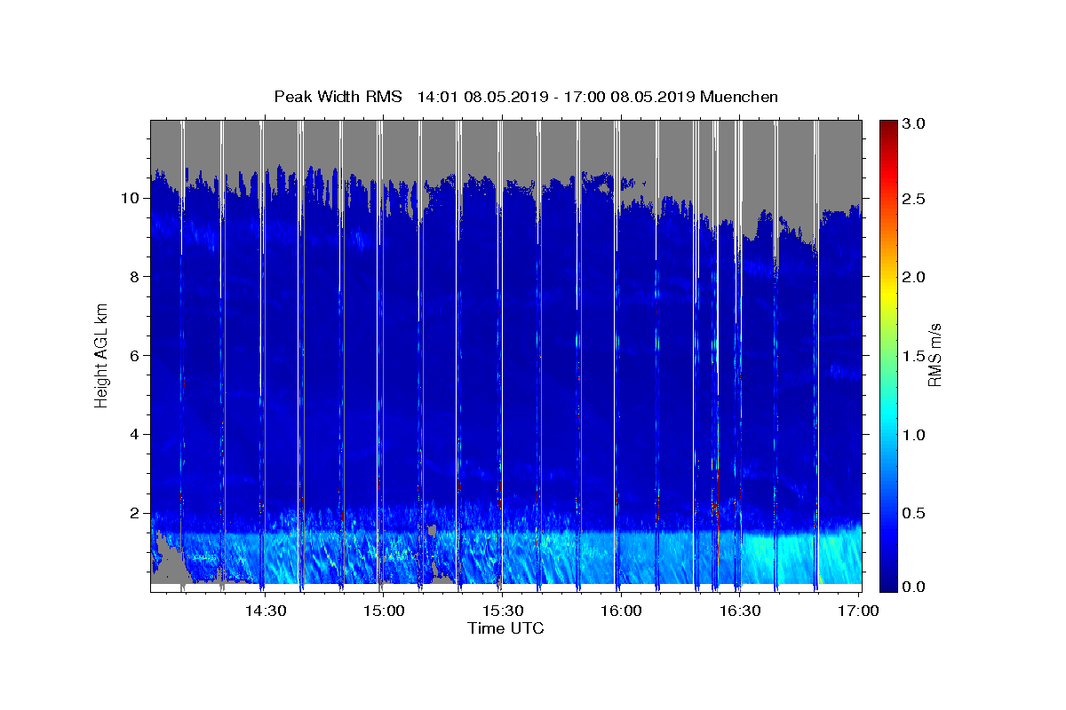Image resolution: width=1066 pixels, height=710 pixels.
Task: Click the height tick label 2
Action: pos(133,513)
